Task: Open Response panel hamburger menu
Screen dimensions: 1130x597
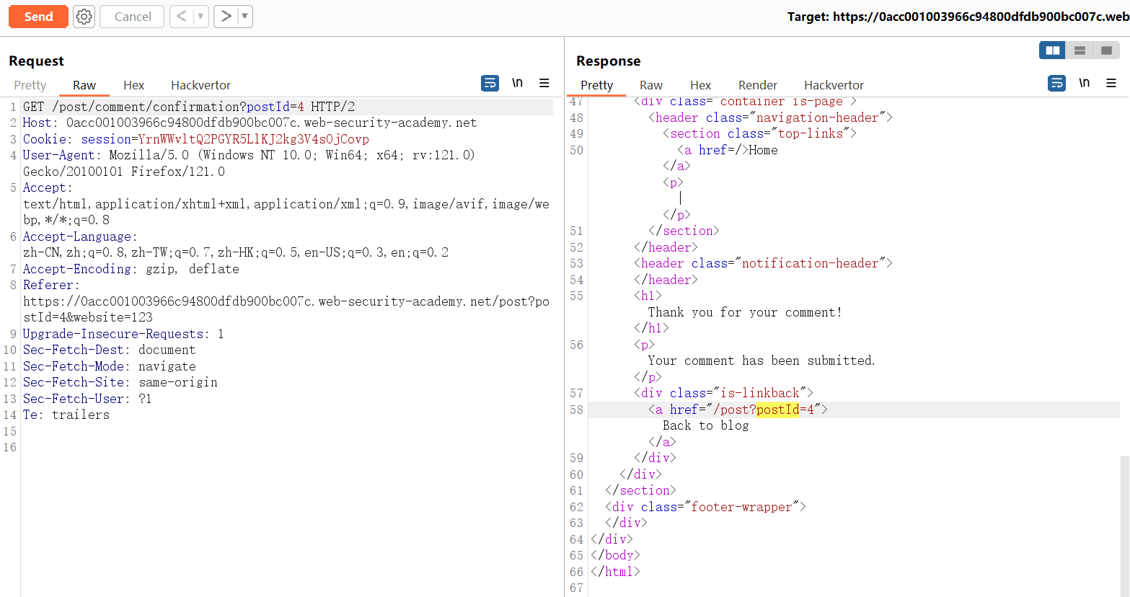Action: 1111,84
